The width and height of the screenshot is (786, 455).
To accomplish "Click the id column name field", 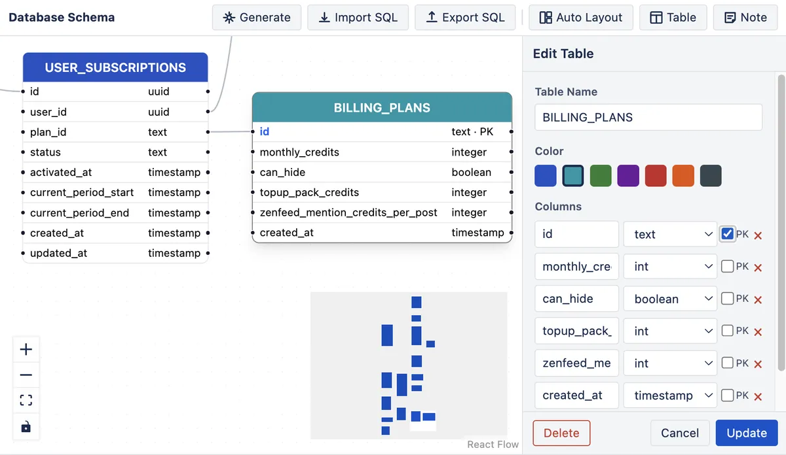I will [576, 234].
